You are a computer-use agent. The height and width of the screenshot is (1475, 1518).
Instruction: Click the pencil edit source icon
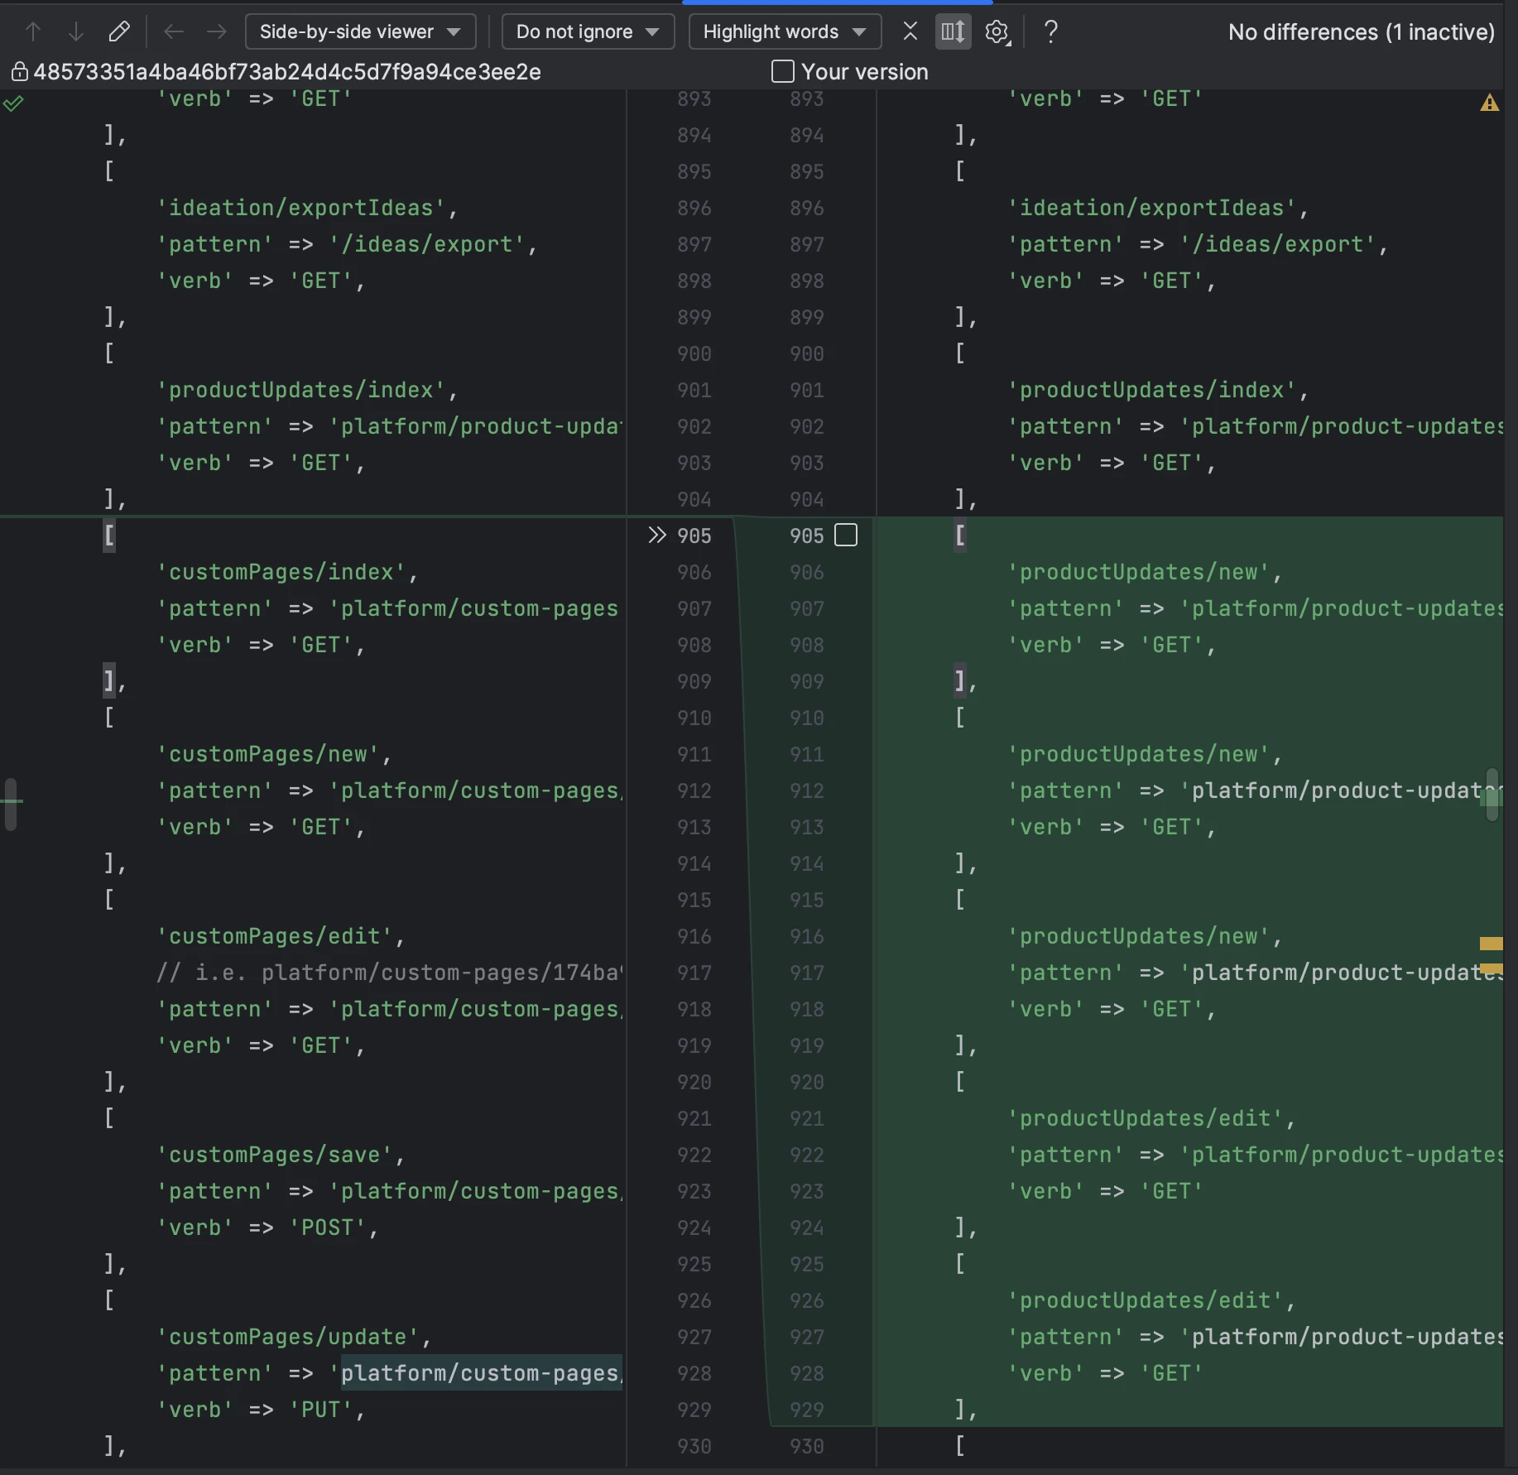pos(119,32)
